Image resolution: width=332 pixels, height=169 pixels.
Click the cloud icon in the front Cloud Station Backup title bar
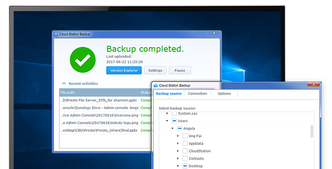[156, 85]
